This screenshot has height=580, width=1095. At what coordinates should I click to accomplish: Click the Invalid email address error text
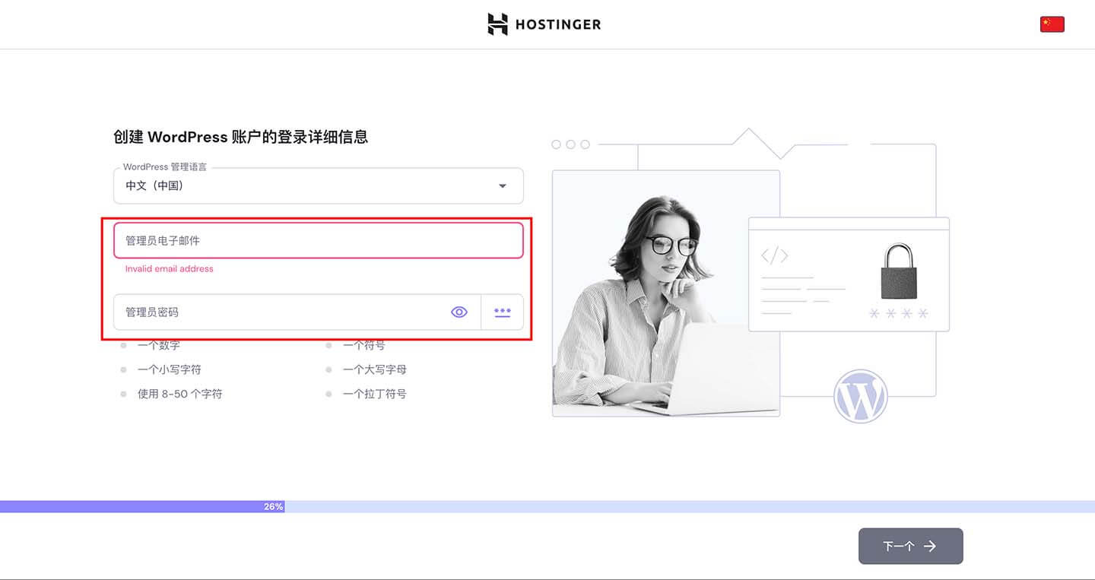[x=169, y=268]
